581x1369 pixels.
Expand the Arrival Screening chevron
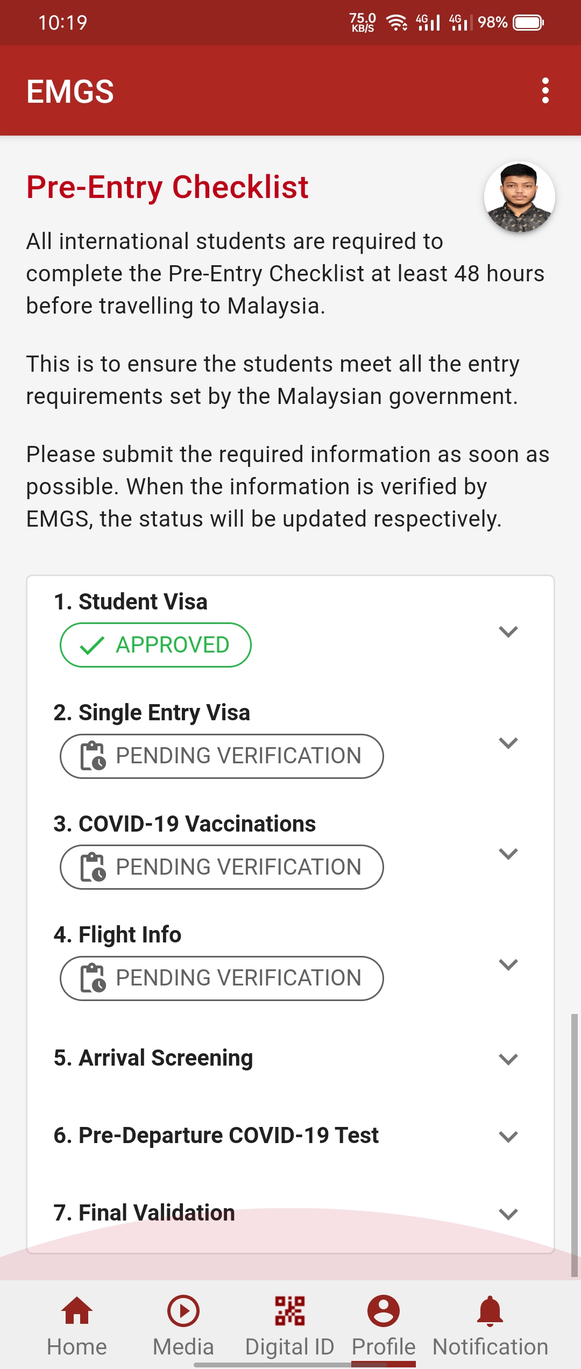point(508,1059)
